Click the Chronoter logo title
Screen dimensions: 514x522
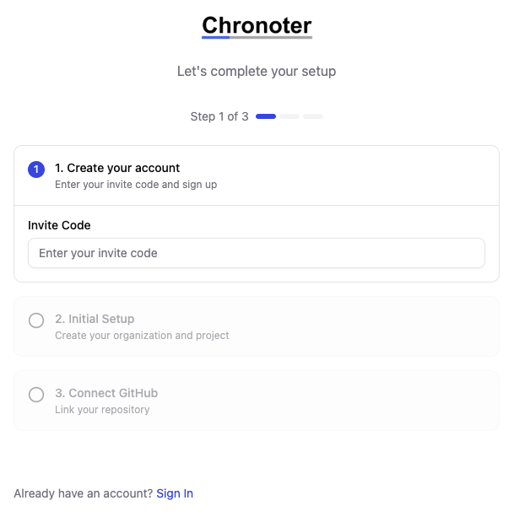[257, 24]
